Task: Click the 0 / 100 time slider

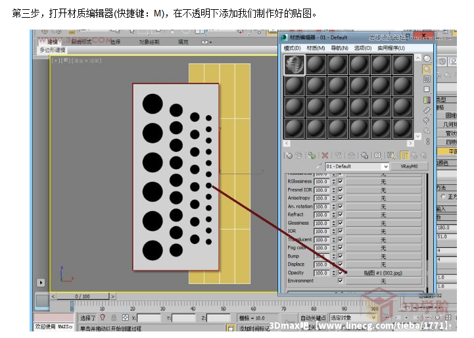Action: point(83,297)
